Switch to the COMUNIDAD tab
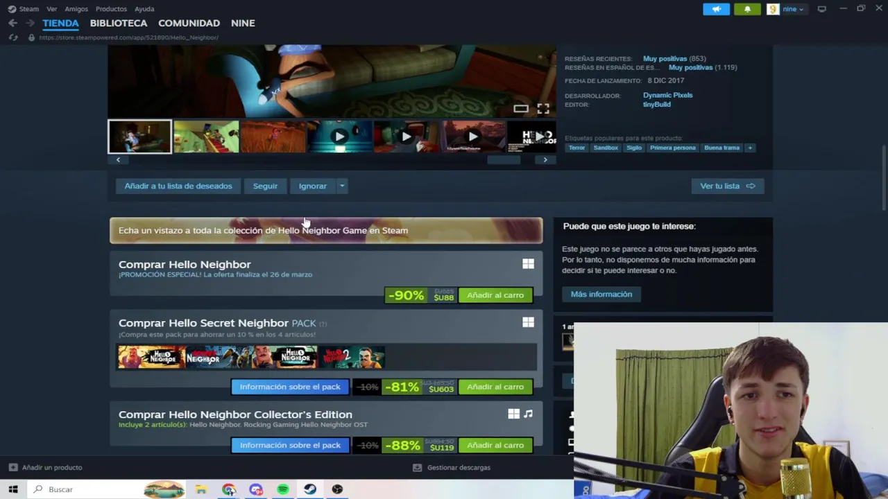The image size is (888, 499). [x=189, y=23]
